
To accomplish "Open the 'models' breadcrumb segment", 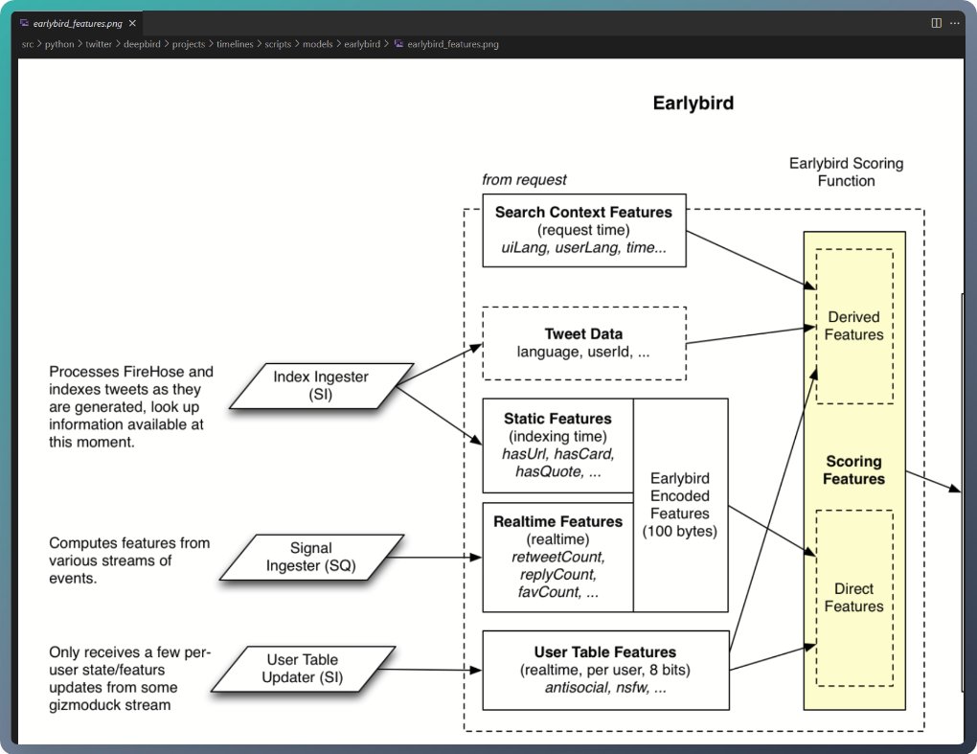I will pyautogui.click(x=318, y=44).
